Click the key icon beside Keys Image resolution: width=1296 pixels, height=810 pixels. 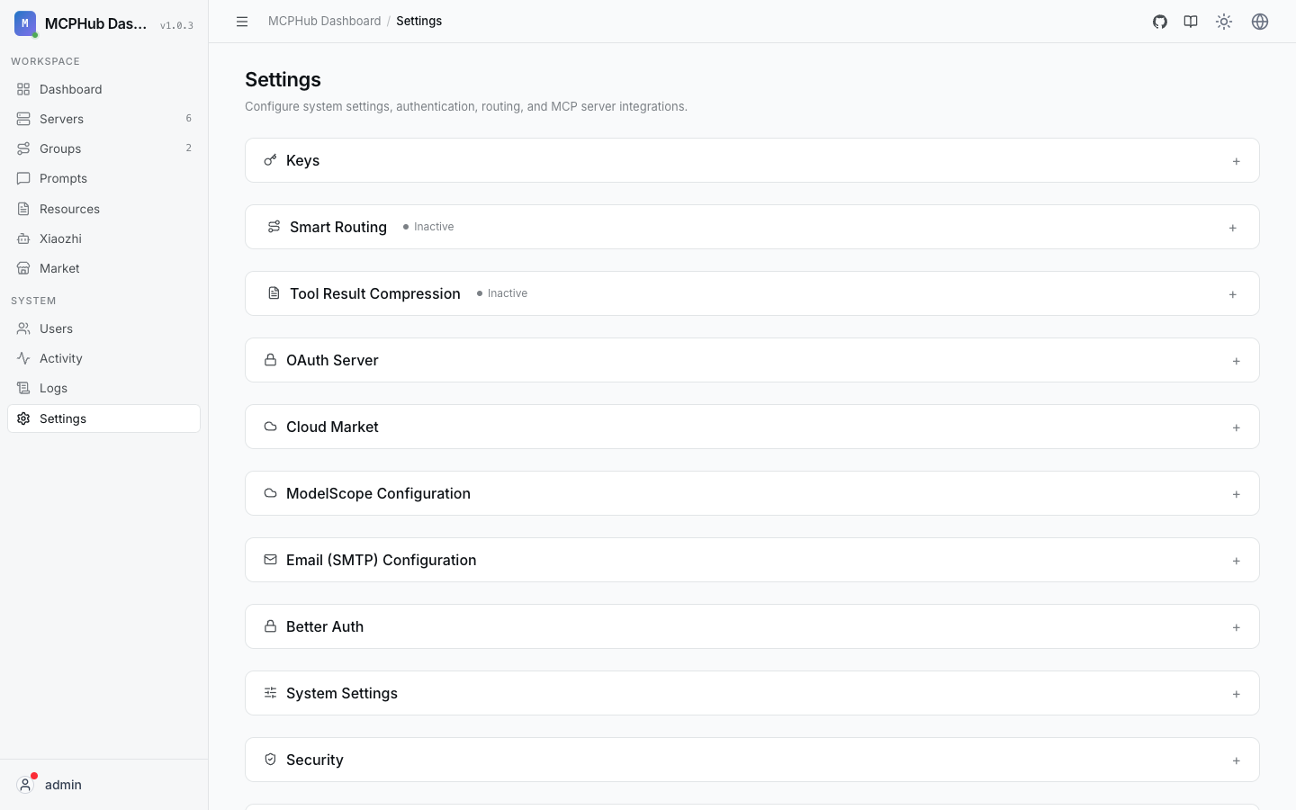coord(270,160)
